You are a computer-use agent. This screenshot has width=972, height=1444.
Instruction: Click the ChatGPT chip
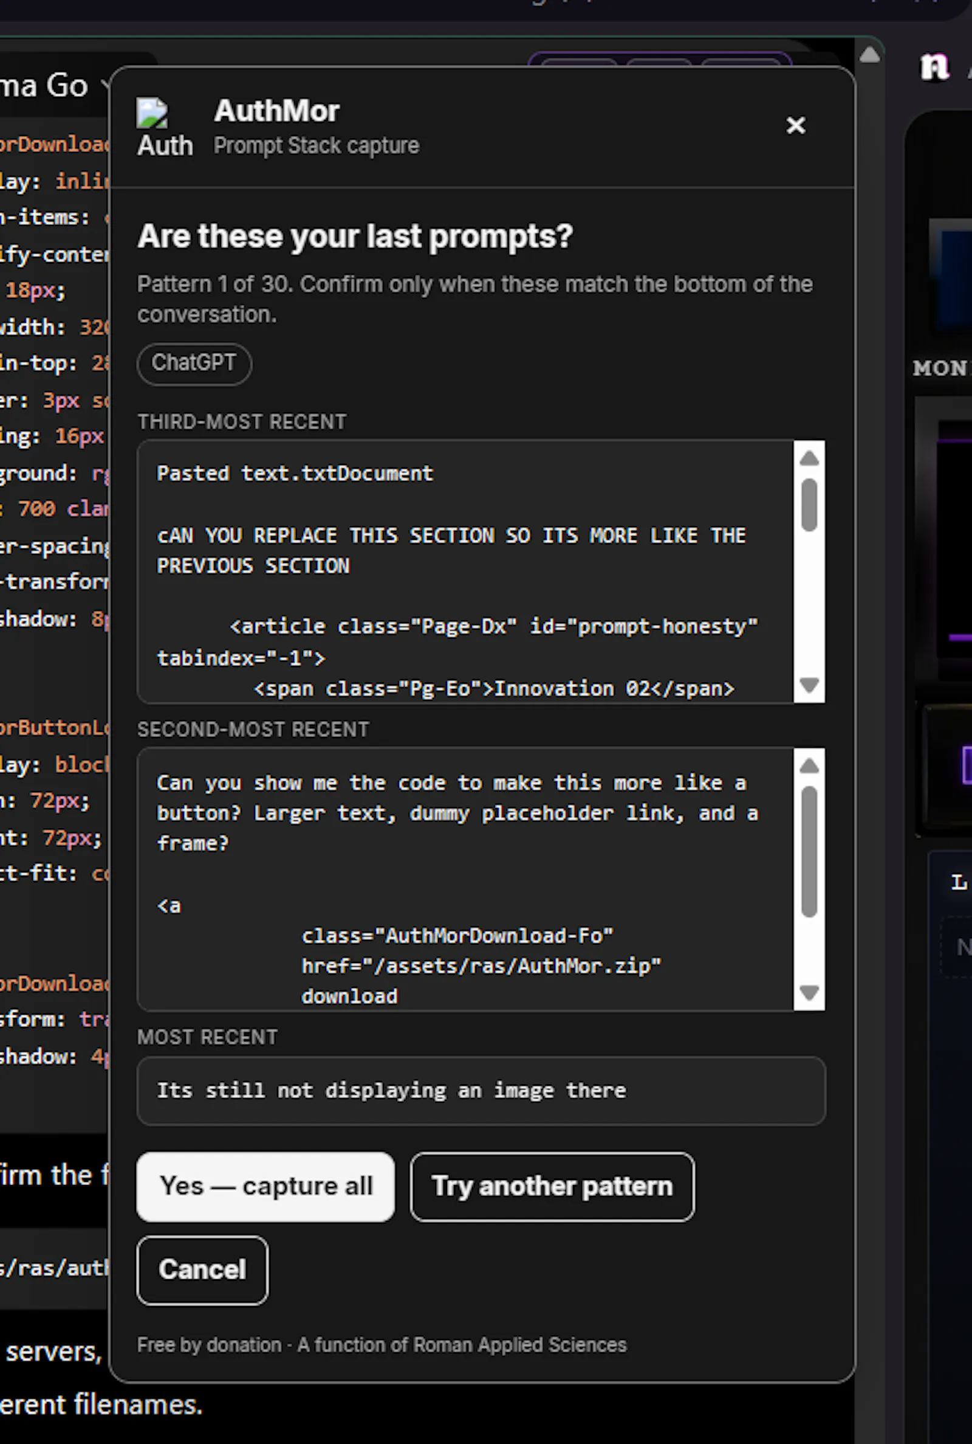pos(194,364)
